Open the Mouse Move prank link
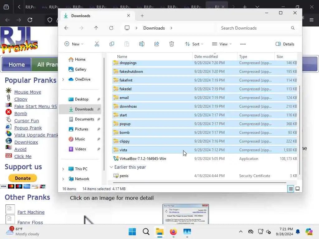Viewport: 319px width, 239px height. pyautogui.click(x=28, y=92)
